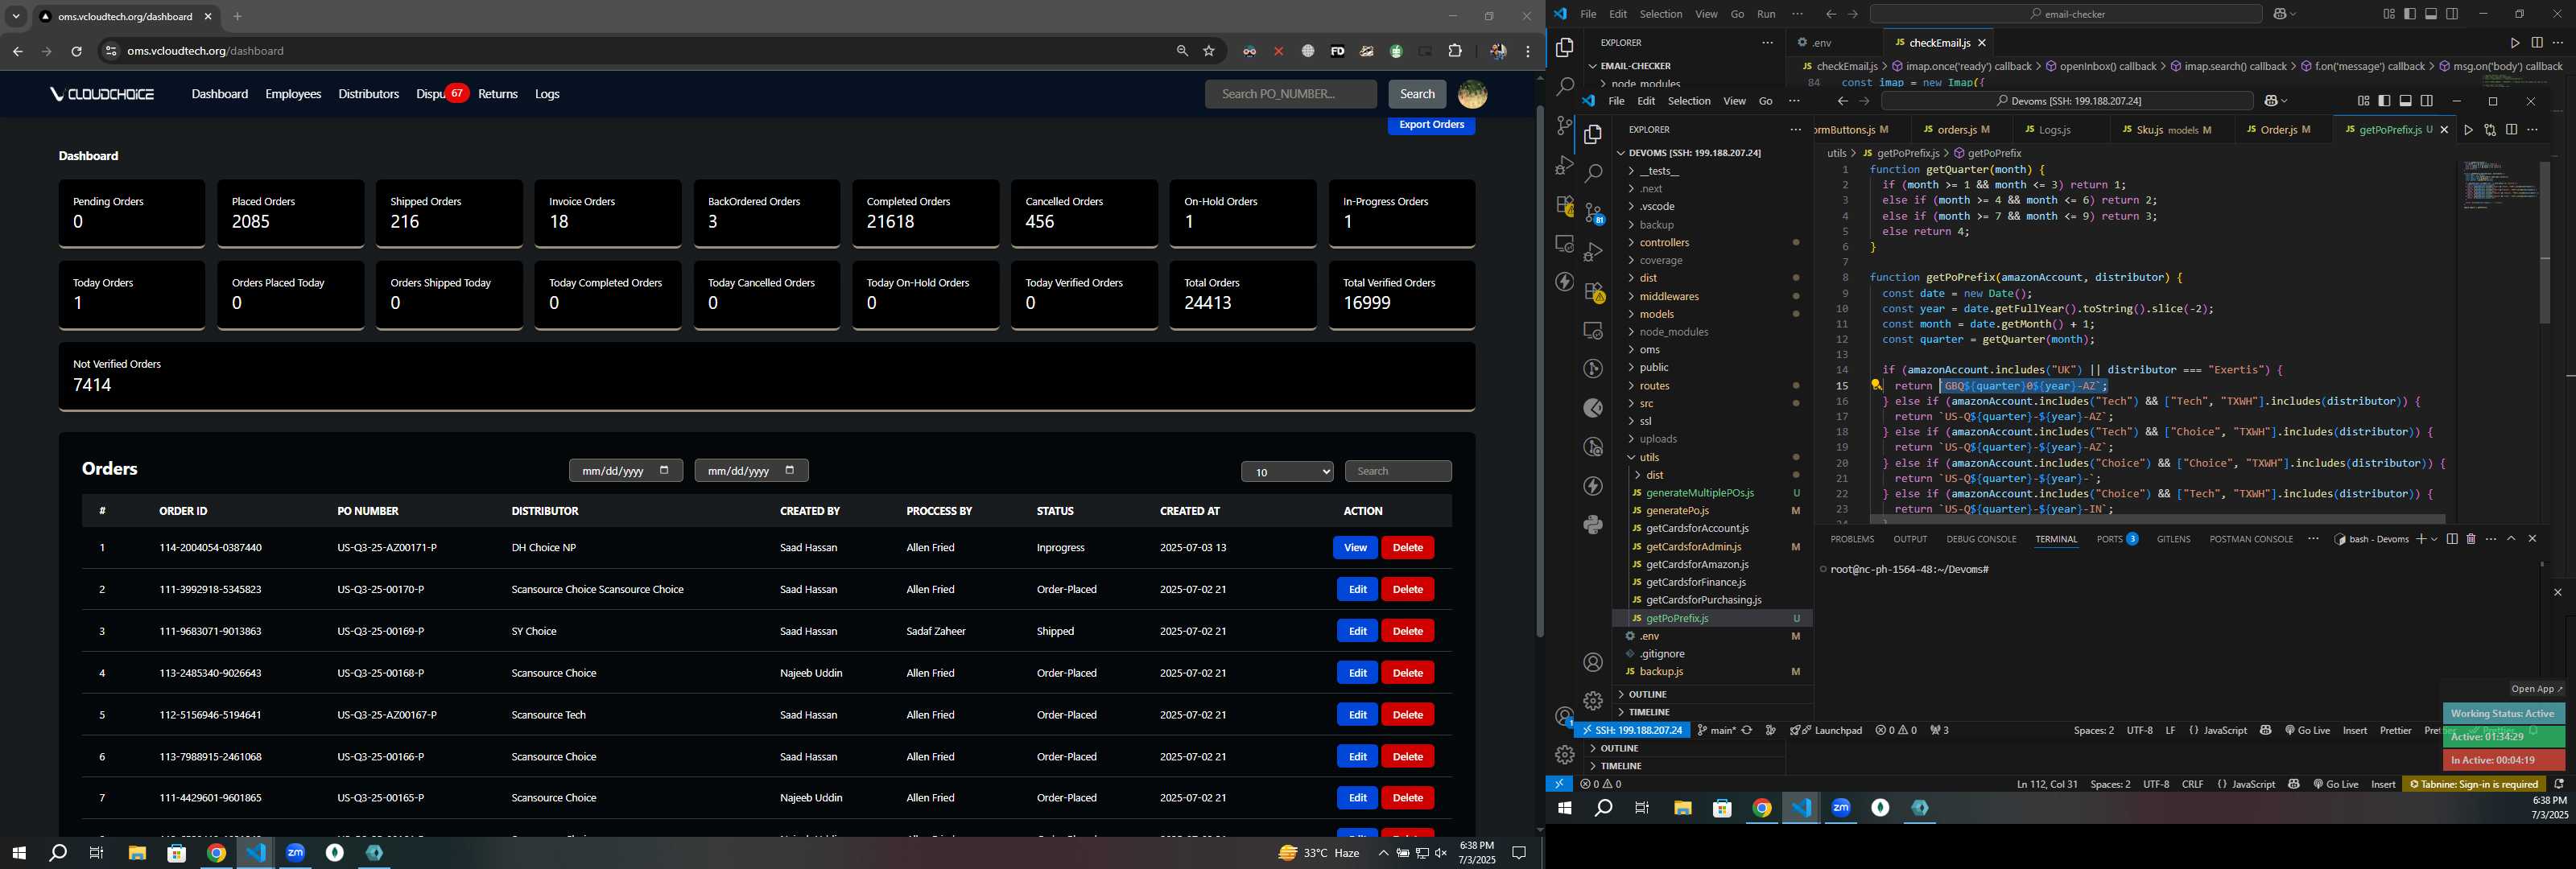
Task: Toggle primary side bar in Devoms window
Action: pyautogui.click(x=2384, y=101)
